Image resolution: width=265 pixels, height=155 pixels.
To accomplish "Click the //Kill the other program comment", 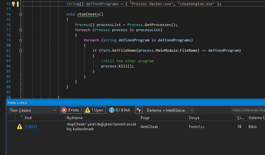I will [x=128, y=61].
